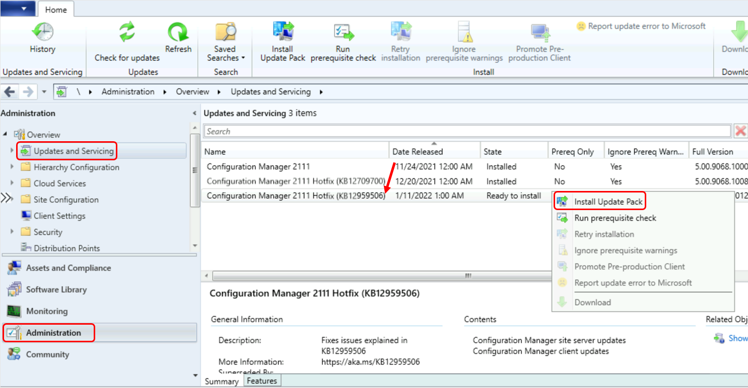Click Run prerequisite check in the ribbon
Screen dimensions: 748x388
(343, 43)
